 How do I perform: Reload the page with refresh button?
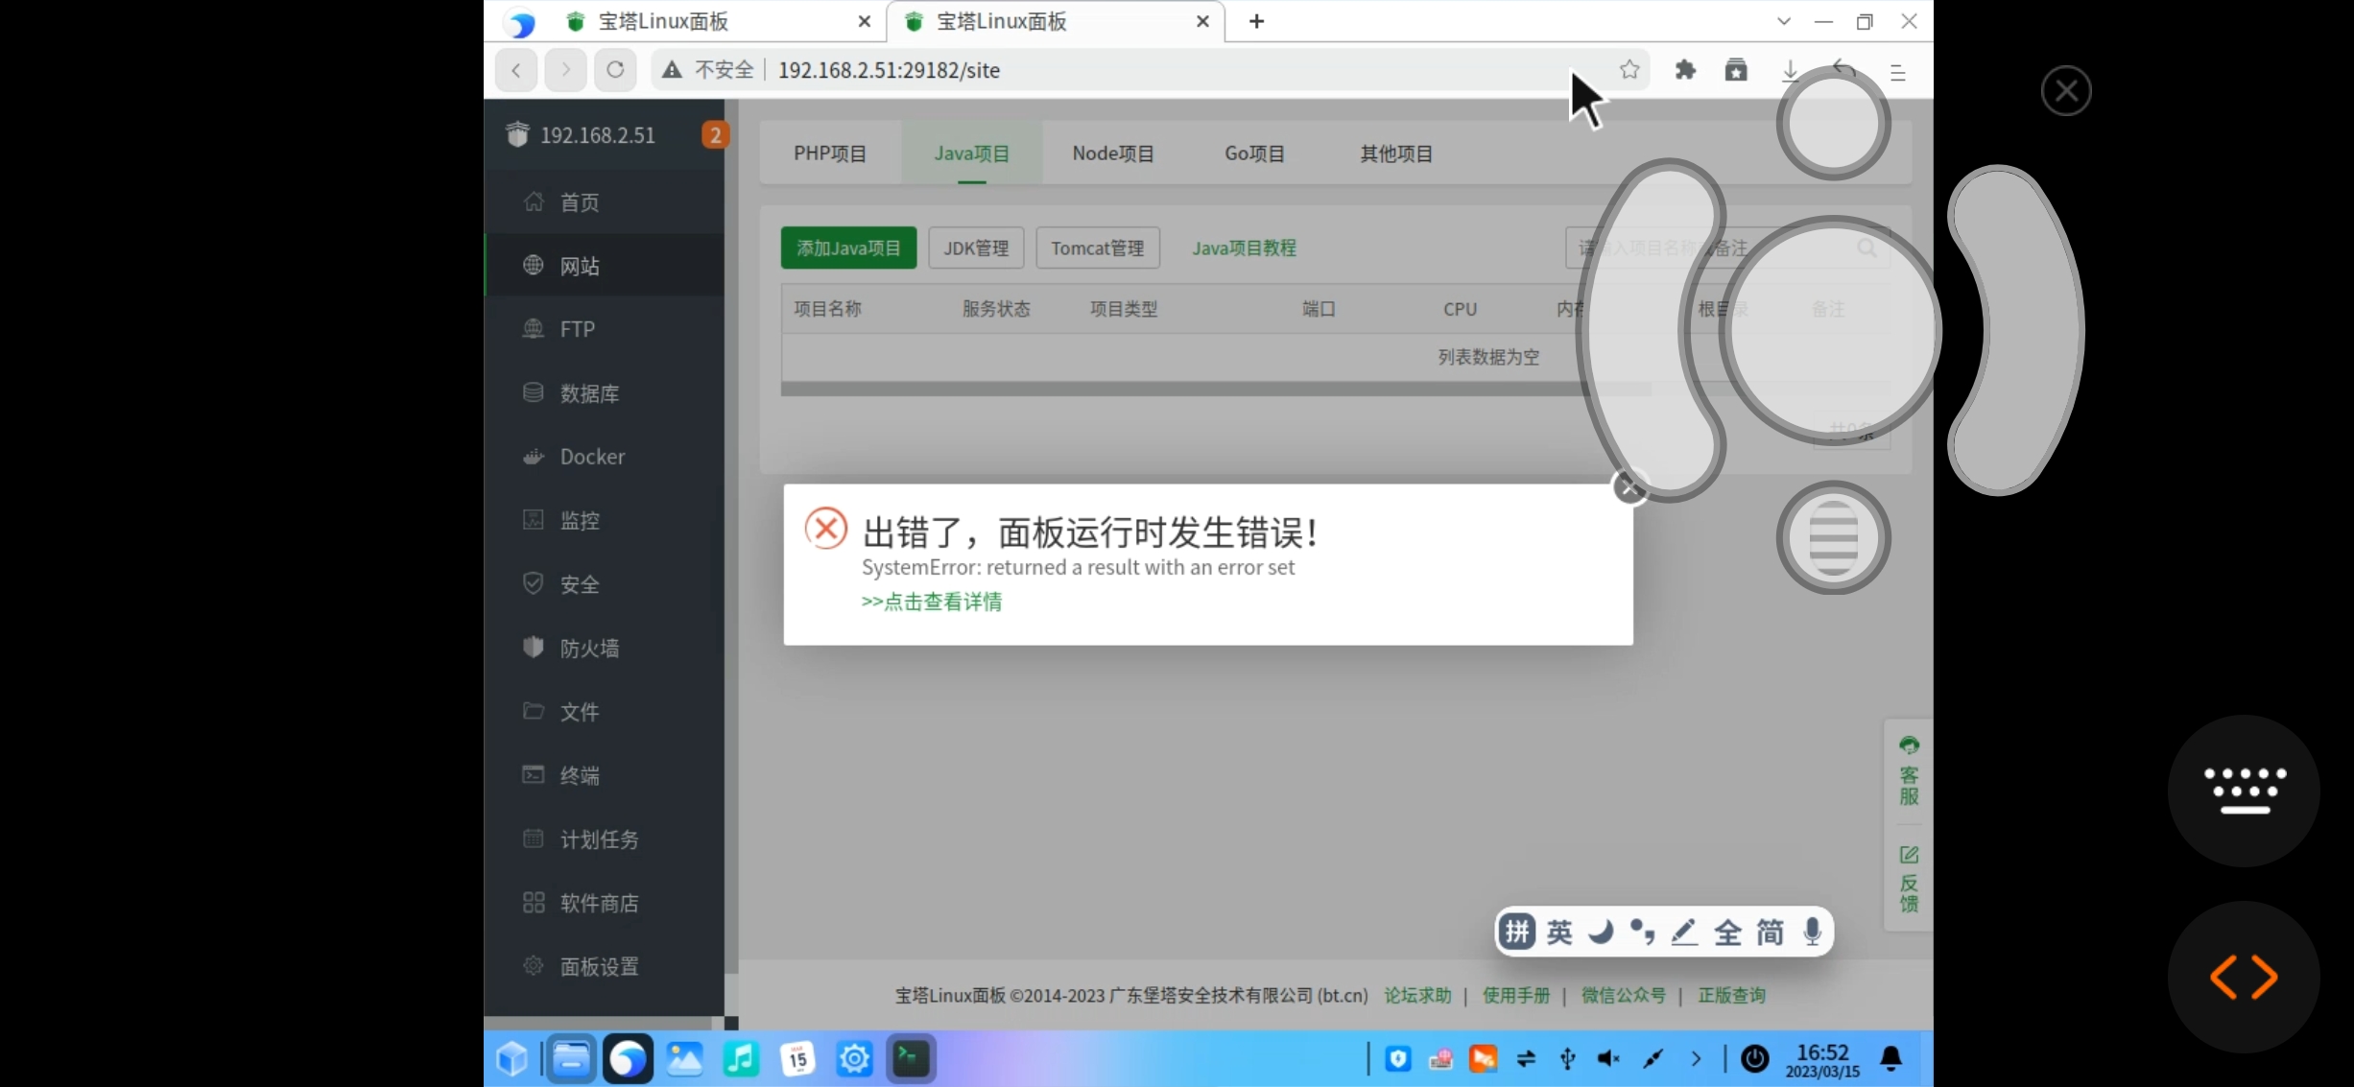click(x=615, y=70)
